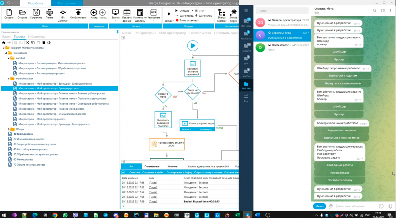The height and width of the screenshot is (218, 396).
Task: Switch to Переменные tab in bottom panel
Action: tap(152, 167)
